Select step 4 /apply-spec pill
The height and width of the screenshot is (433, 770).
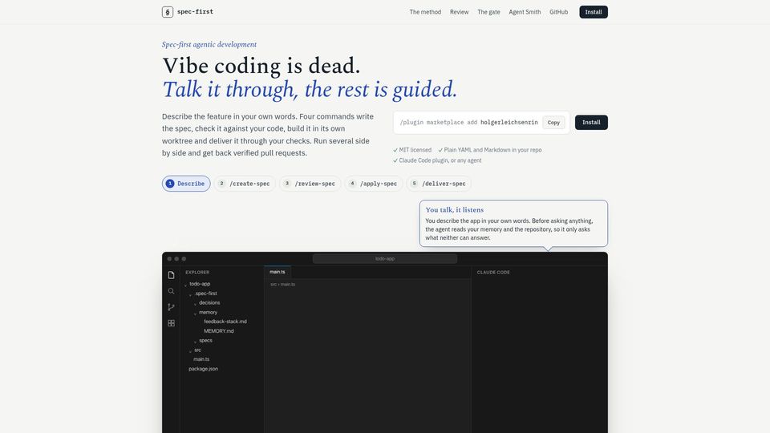(374, 184)
